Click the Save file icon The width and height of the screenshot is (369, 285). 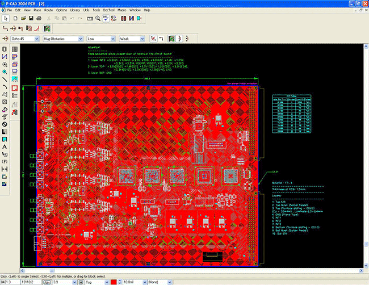[x=31, y=18]
